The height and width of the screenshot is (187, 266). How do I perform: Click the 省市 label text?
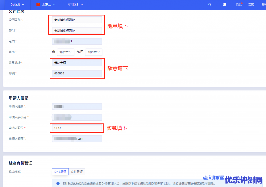11,52
